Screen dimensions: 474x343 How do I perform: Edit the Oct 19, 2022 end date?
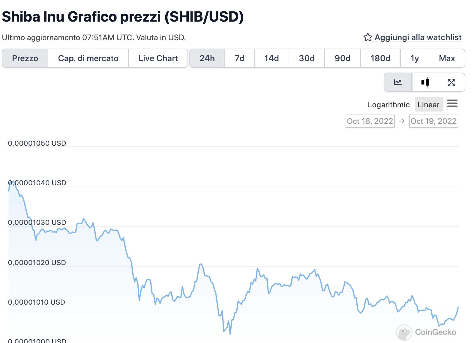[x=433, y=121]
